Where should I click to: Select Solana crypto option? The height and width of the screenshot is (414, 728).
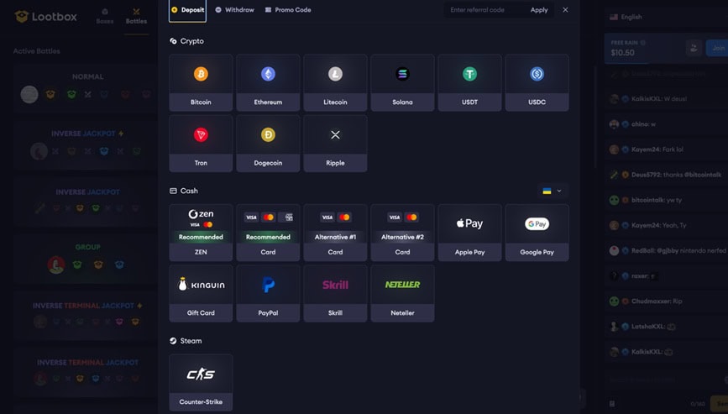[402, 82]
